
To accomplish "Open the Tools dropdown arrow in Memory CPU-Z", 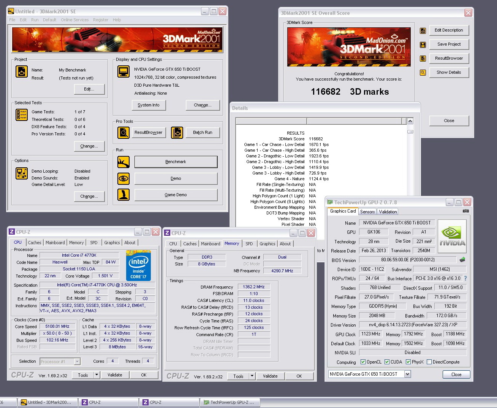I will click(252, 376).
